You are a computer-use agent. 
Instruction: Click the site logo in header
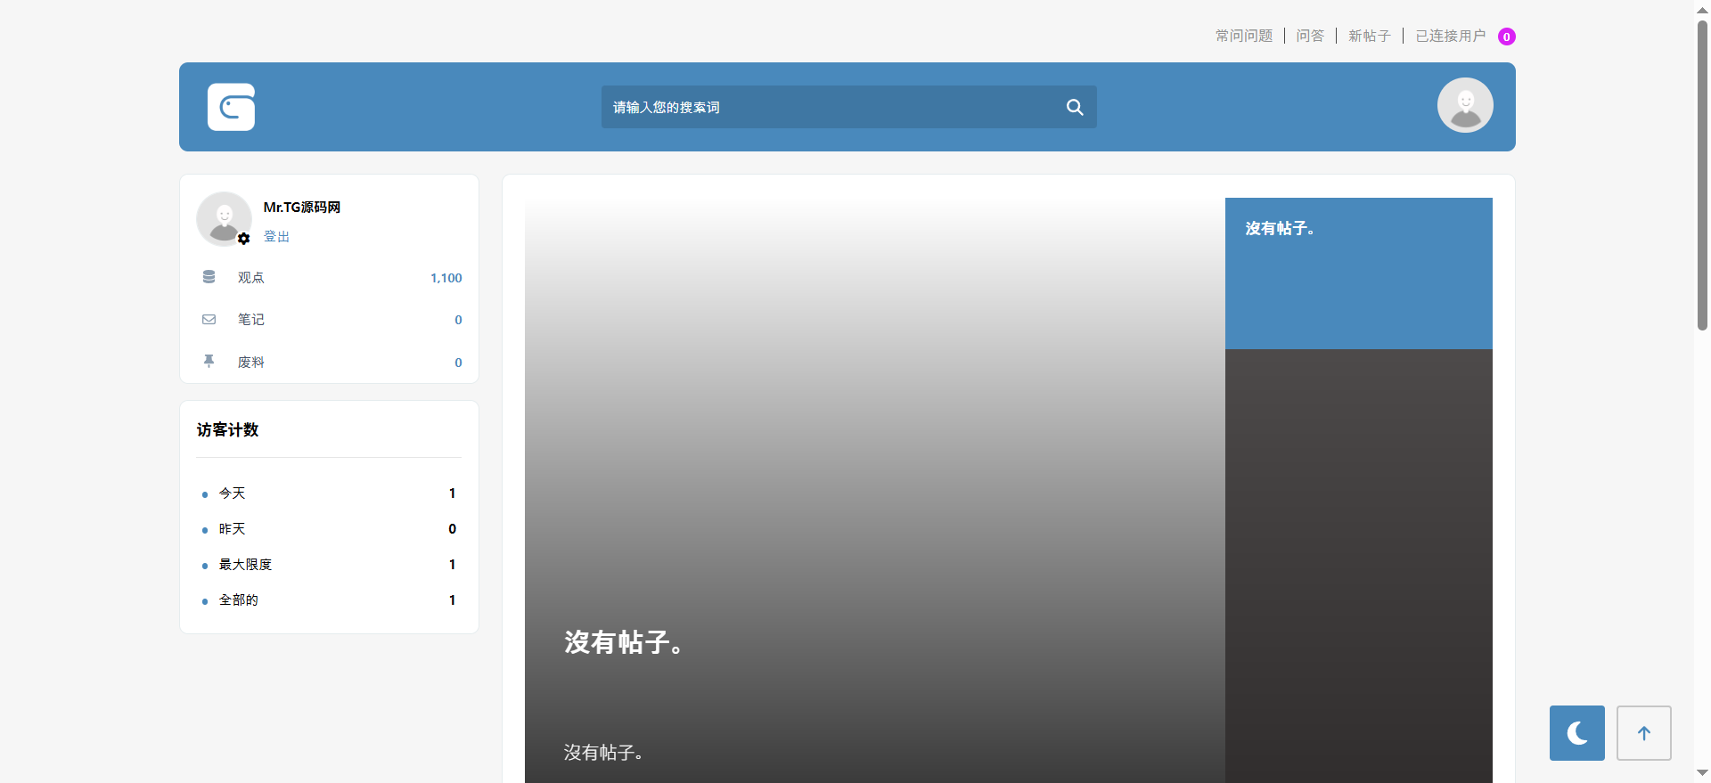click(x=231, y=107)
